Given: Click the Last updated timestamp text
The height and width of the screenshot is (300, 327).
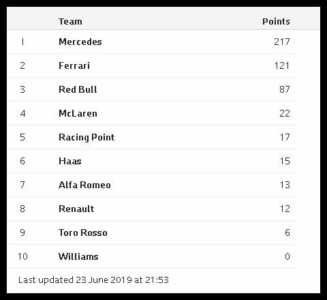Looking at the screenshot, I should (x=93, y=280).
